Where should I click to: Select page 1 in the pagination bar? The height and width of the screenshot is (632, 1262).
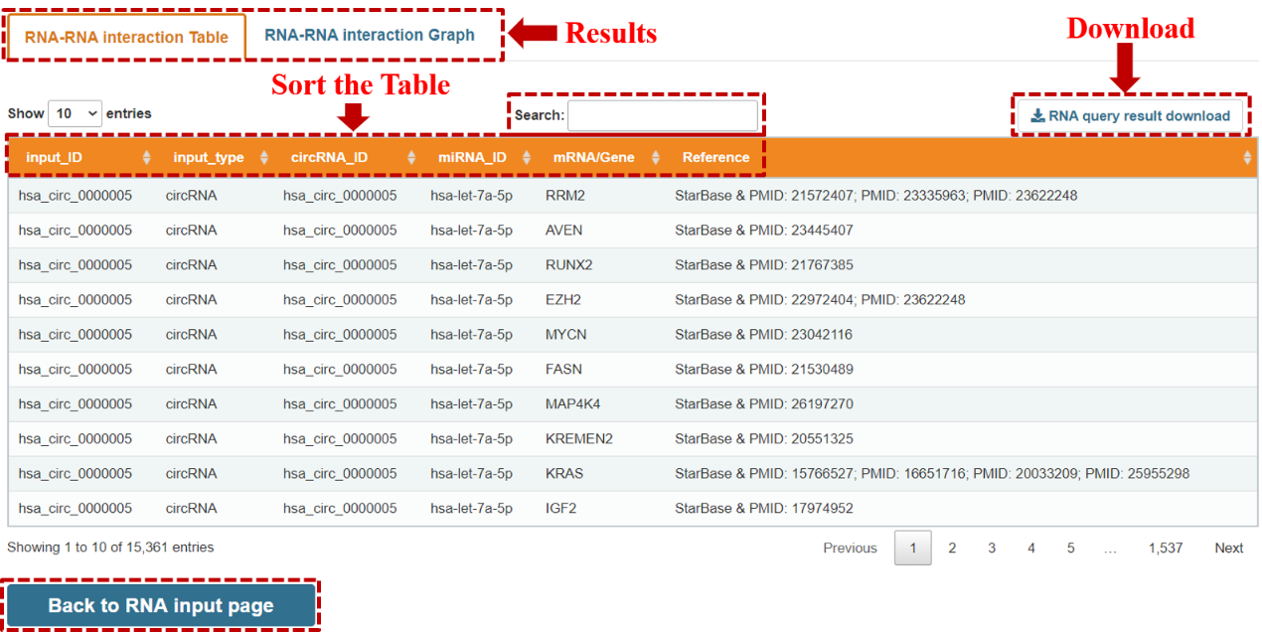pyautogui.click(x=912, y=548)
